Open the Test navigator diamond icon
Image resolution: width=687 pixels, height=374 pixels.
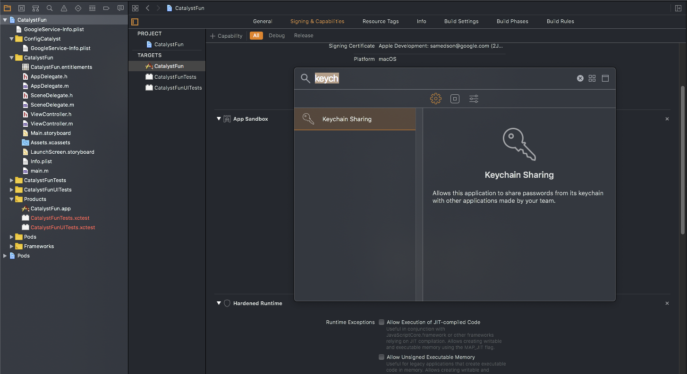pyautogui.click(x=78, y=8)
